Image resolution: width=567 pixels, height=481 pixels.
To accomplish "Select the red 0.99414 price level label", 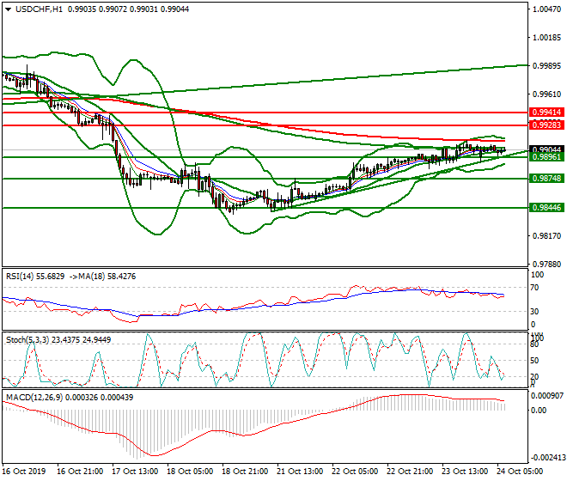I will point(546,113).
